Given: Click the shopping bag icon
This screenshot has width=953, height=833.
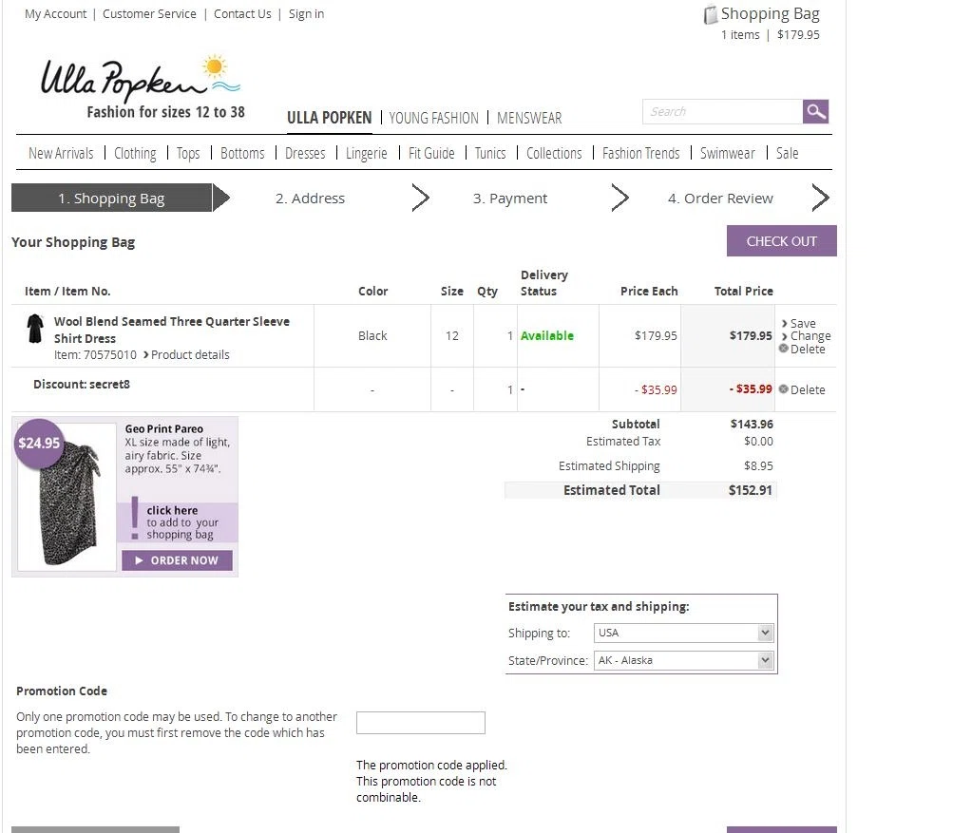Looking at the screenshot, I should click(710, 14).
